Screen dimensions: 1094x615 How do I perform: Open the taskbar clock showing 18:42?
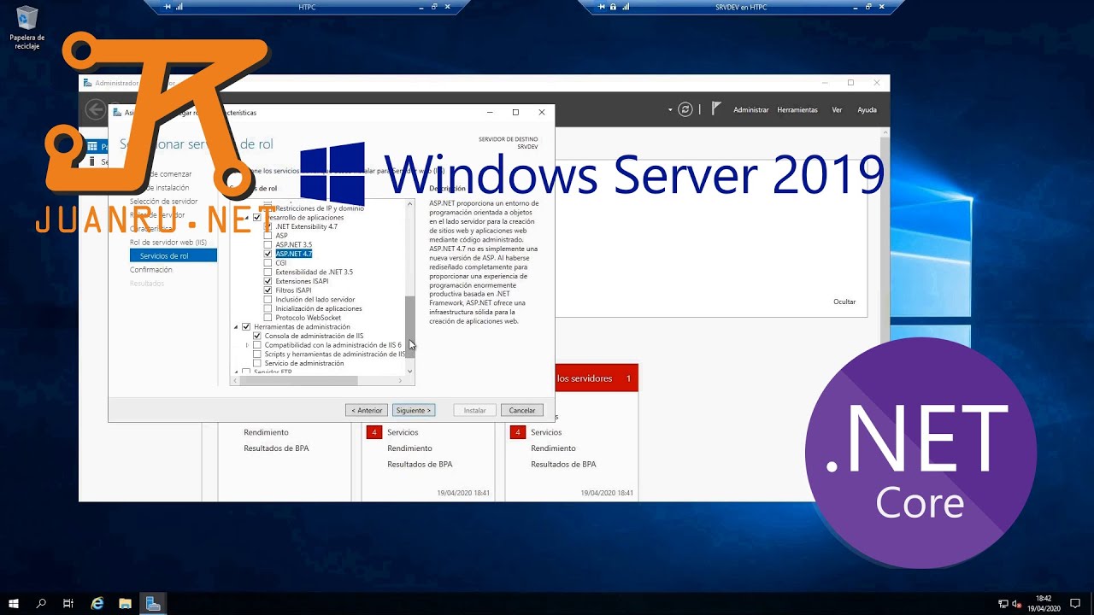coord(1044,604)
